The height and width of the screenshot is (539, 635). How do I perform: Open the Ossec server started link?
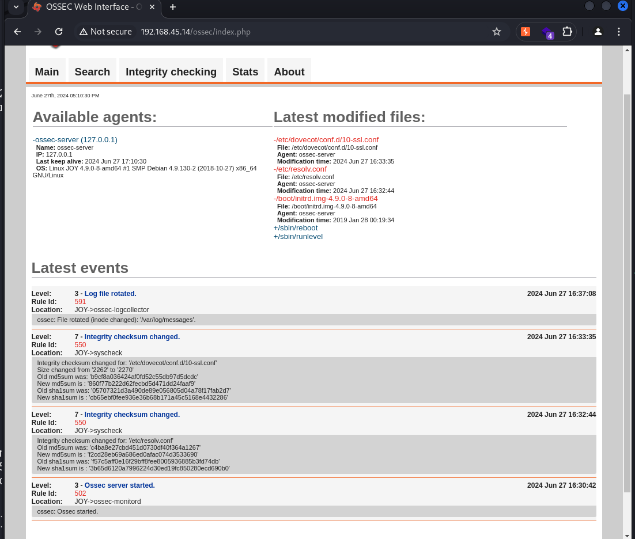pyautogui.click(x=119, y=485)
